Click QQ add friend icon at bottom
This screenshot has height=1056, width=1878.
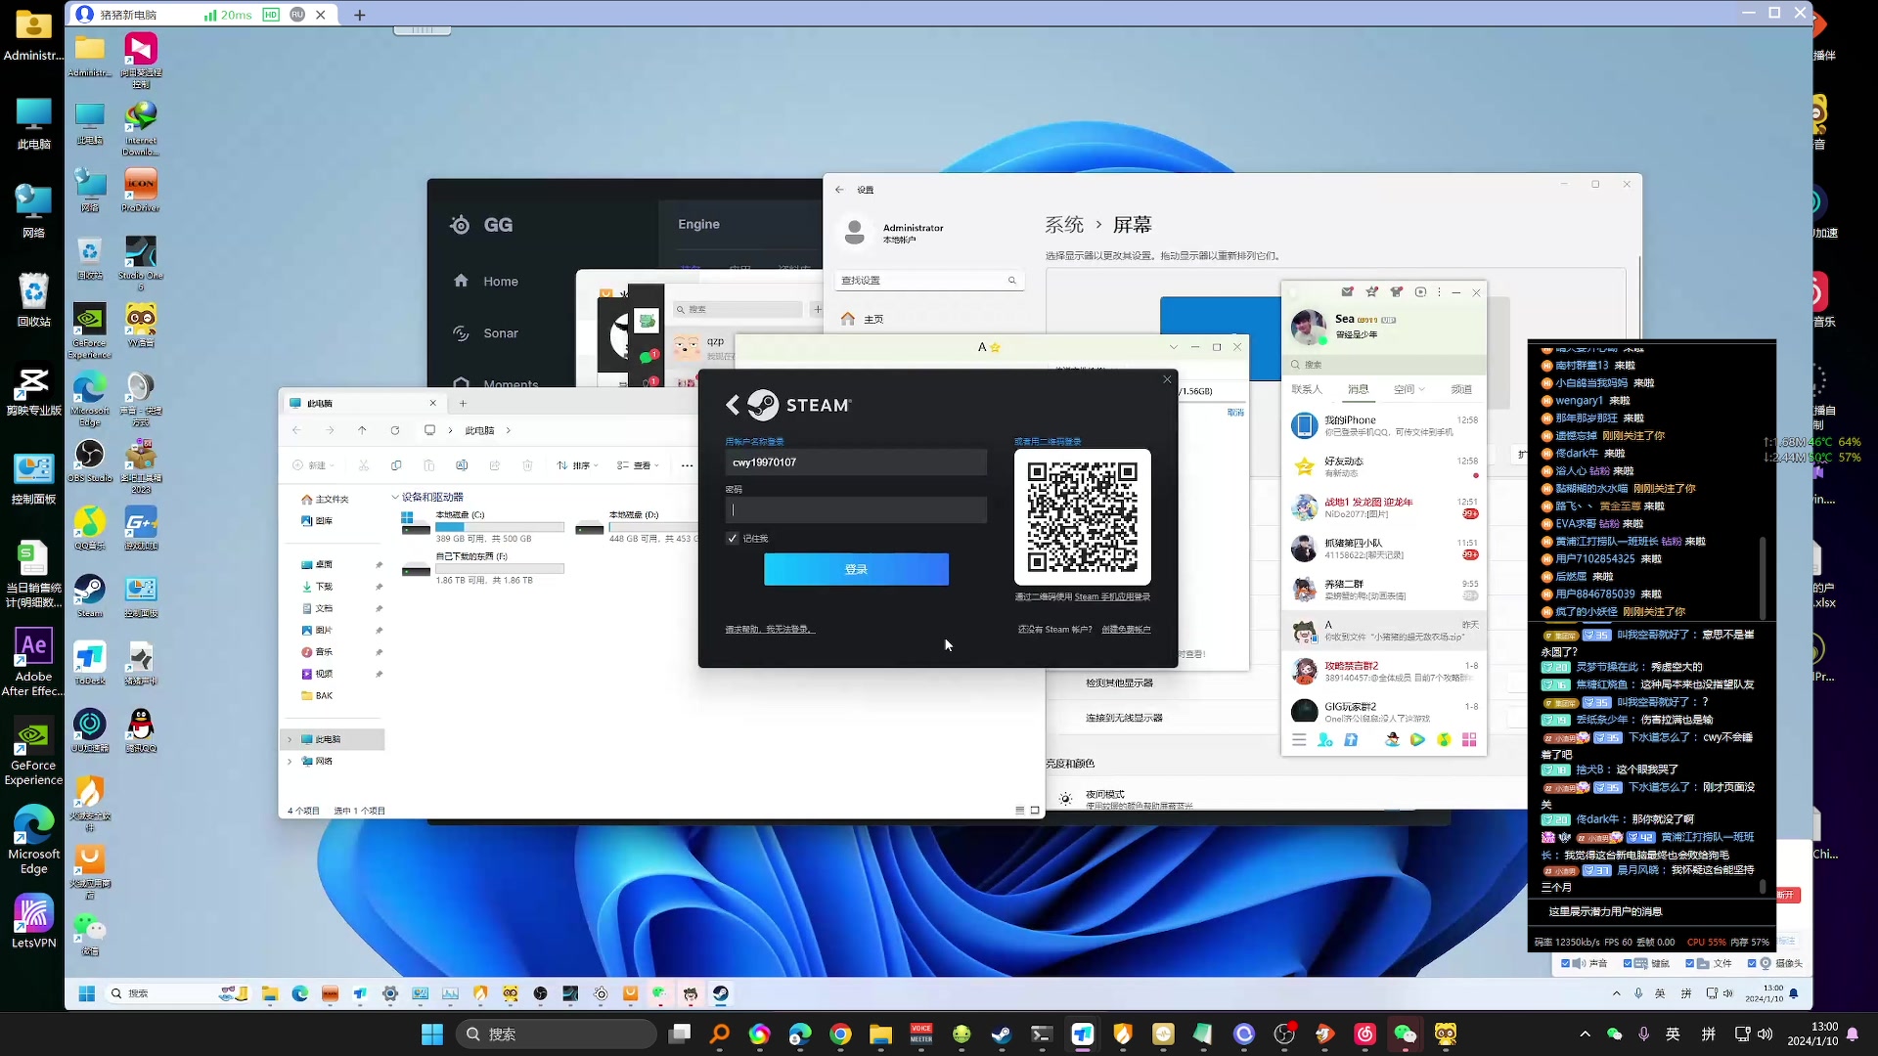coord(1324,740)
